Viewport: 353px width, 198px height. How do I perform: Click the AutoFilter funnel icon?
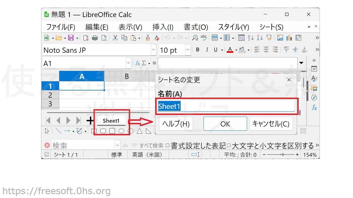(269, 38)
